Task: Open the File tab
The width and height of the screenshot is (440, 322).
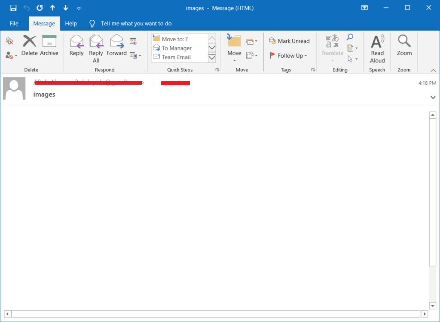Action: coord(14,24)
